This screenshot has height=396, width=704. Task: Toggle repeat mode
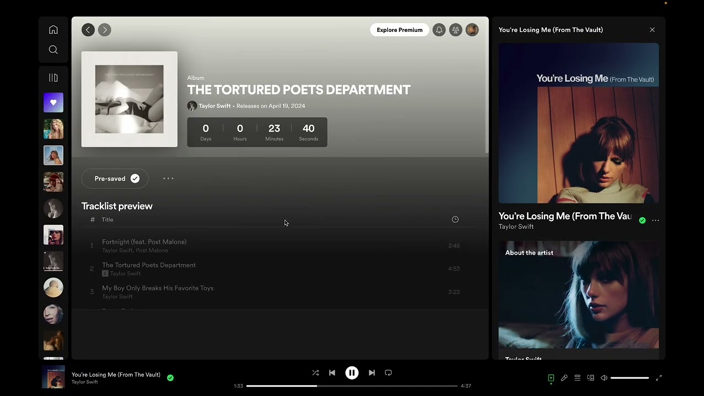[388, 373]
